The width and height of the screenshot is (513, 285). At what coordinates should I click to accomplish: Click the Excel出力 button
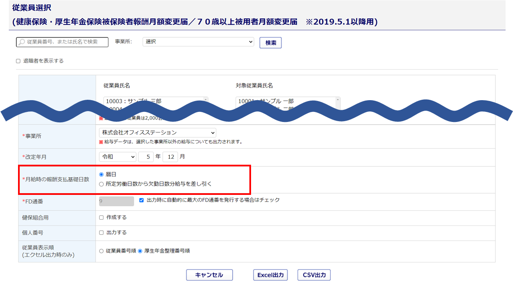[270, 275]
